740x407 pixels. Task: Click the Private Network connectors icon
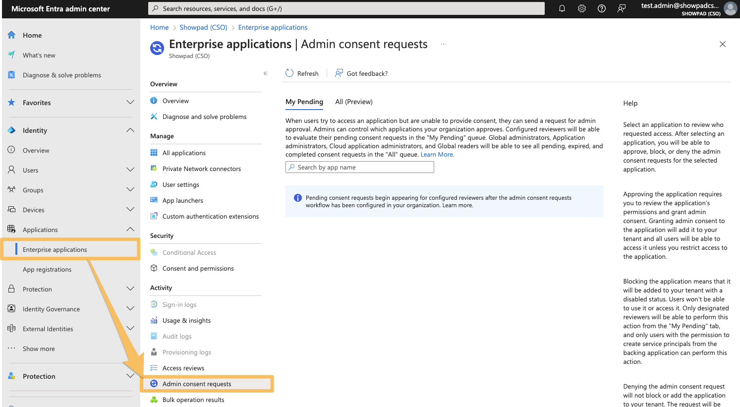tap(154, 169)
